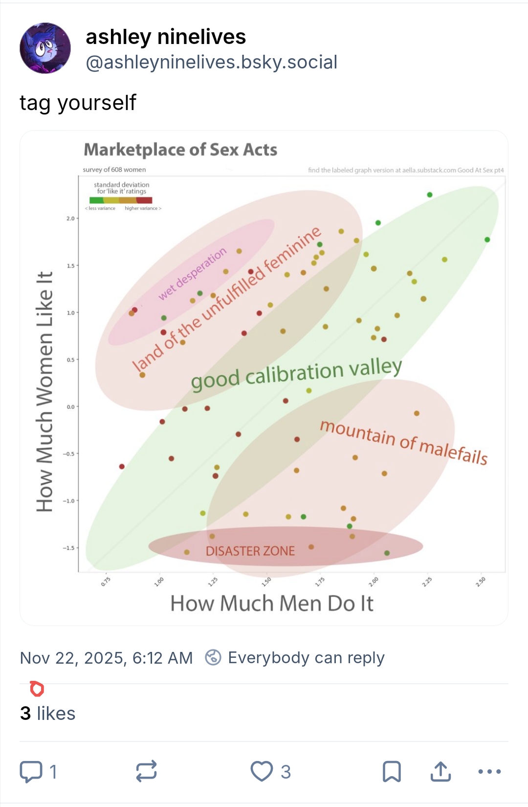Image resolution: width=528 pixels, height=807 pixels.
Task: Open the @ashleyninelives.bsky.social handle link
Action: tap(211, 62)
